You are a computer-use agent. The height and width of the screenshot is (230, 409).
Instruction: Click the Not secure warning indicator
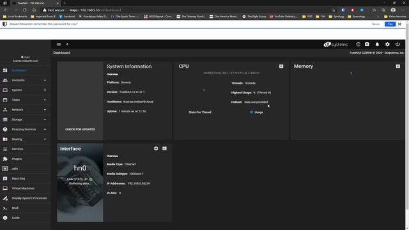(54, 10)
